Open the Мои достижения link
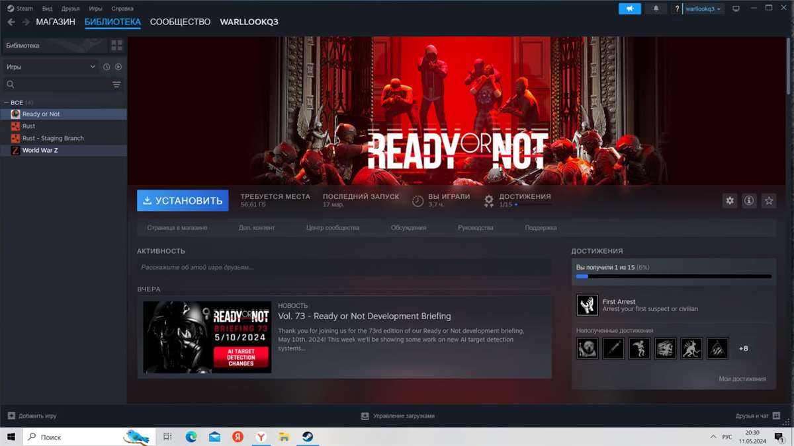 tap(742, 379)
